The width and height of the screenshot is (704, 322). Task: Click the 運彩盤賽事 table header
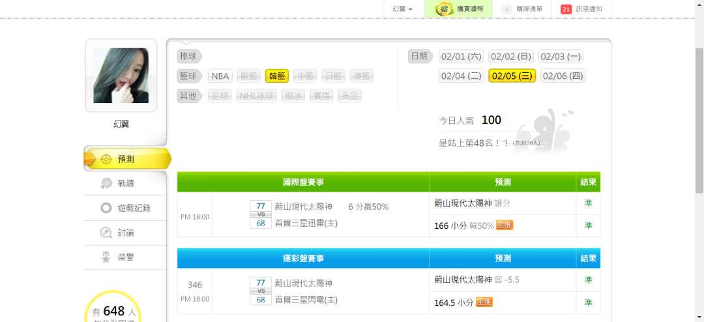pos(304,258)
